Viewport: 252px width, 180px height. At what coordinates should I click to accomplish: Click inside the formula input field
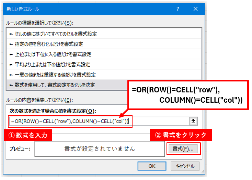[69, 121]
